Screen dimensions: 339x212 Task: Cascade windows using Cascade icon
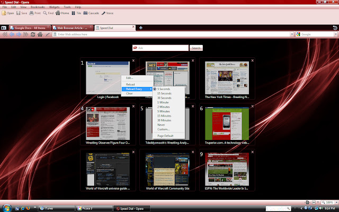click(91, 13)
